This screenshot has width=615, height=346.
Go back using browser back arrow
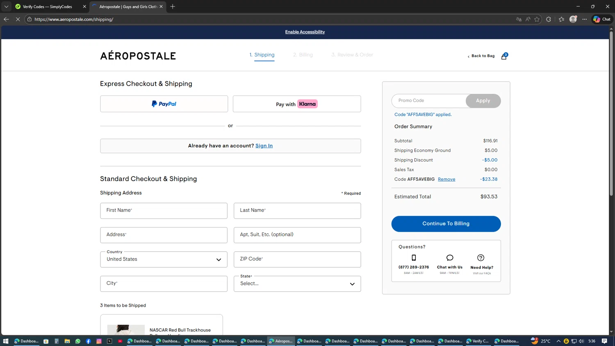(x=6, y=19)
